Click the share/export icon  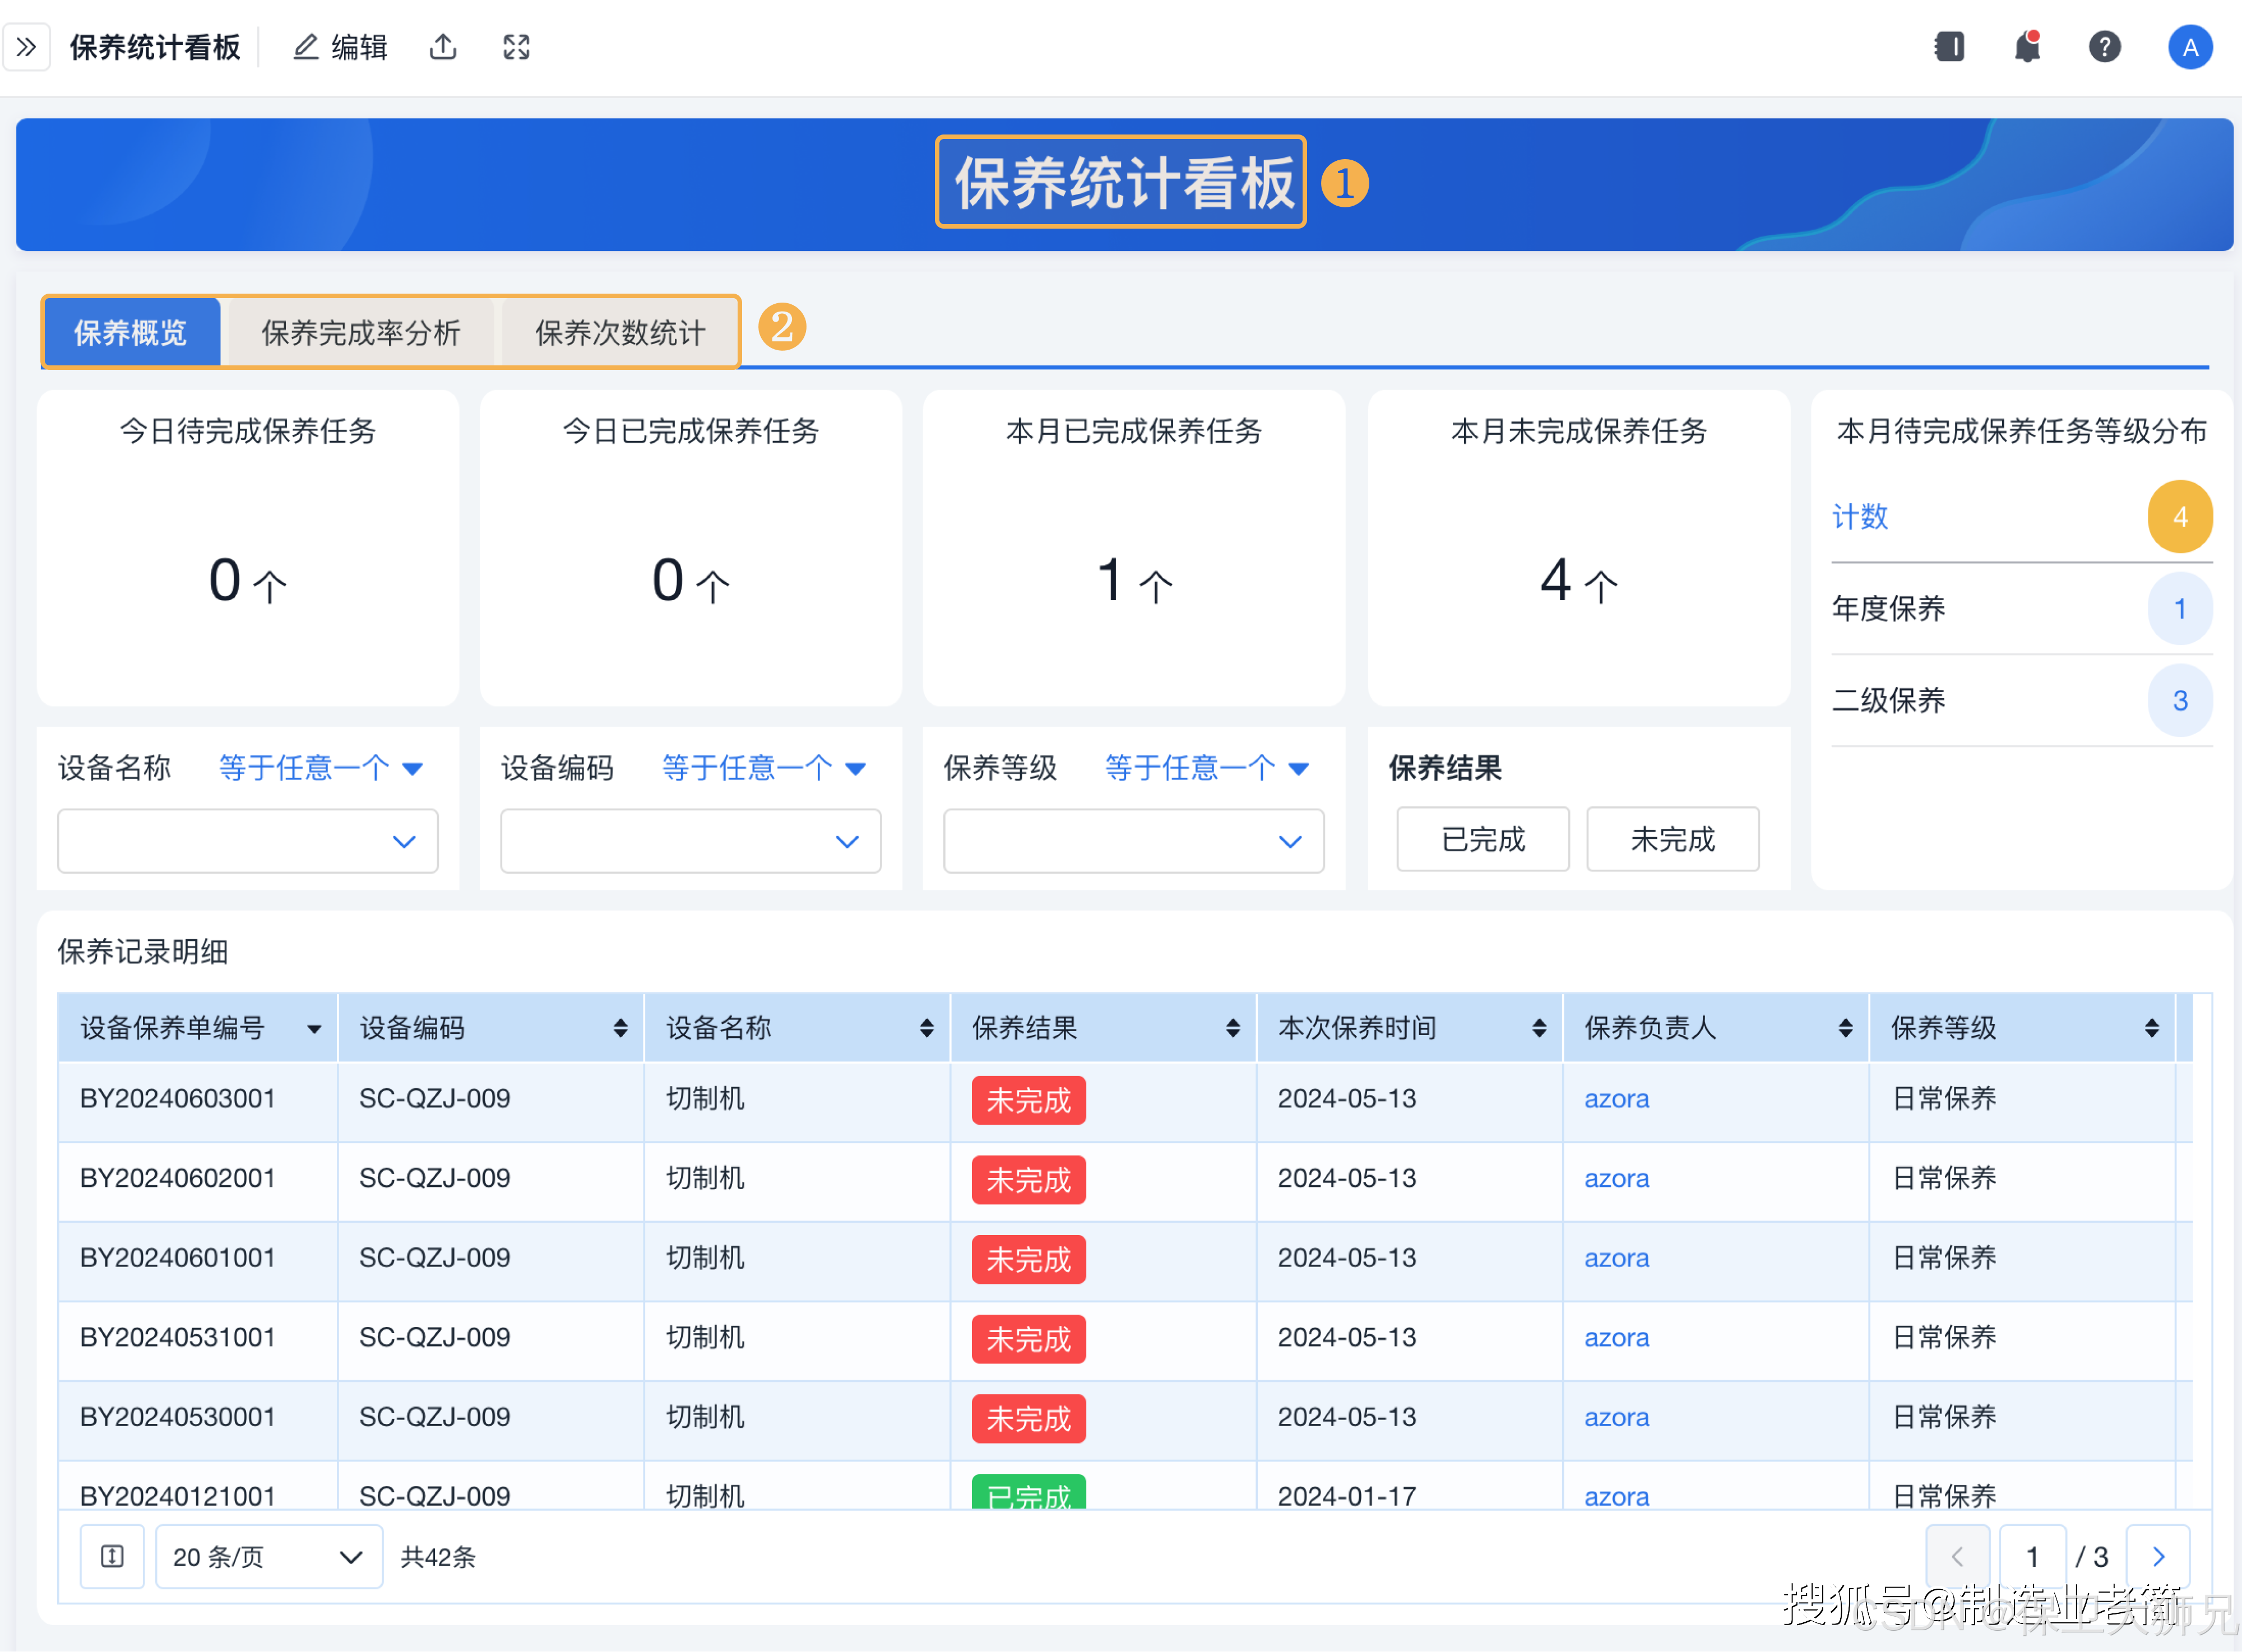coord(443,47)
